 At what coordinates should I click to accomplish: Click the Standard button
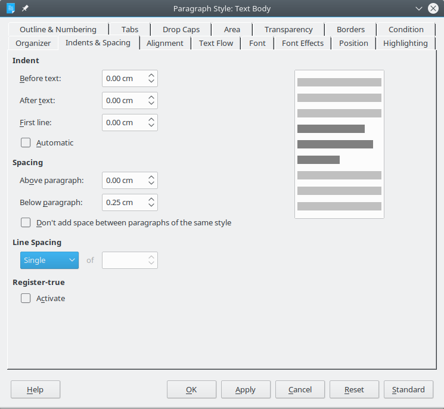click(x=408, y=389)
